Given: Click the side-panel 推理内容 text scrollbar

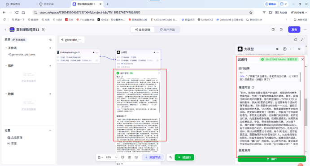Looking at the screenshot, I should pos(301,101).
